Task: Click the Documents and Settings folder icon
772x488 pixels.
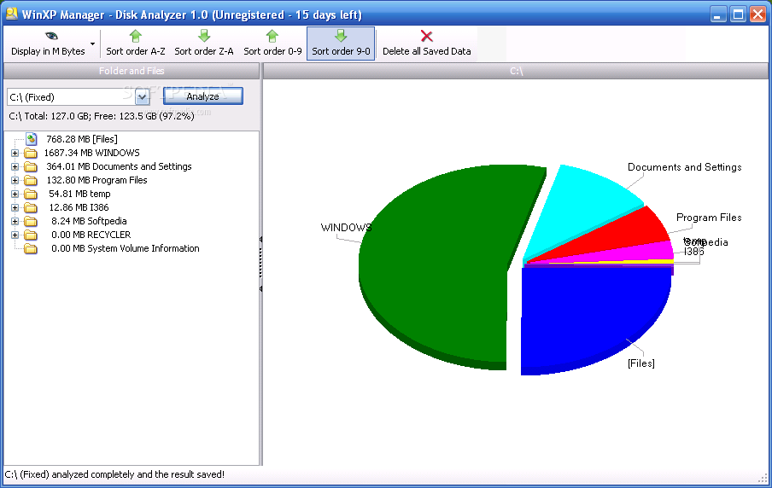Action: [x=31, y=166]
